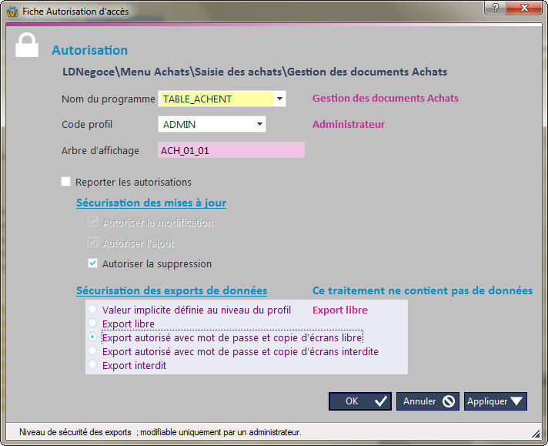Open the Nom du programme dropdown

click(279, 99)
